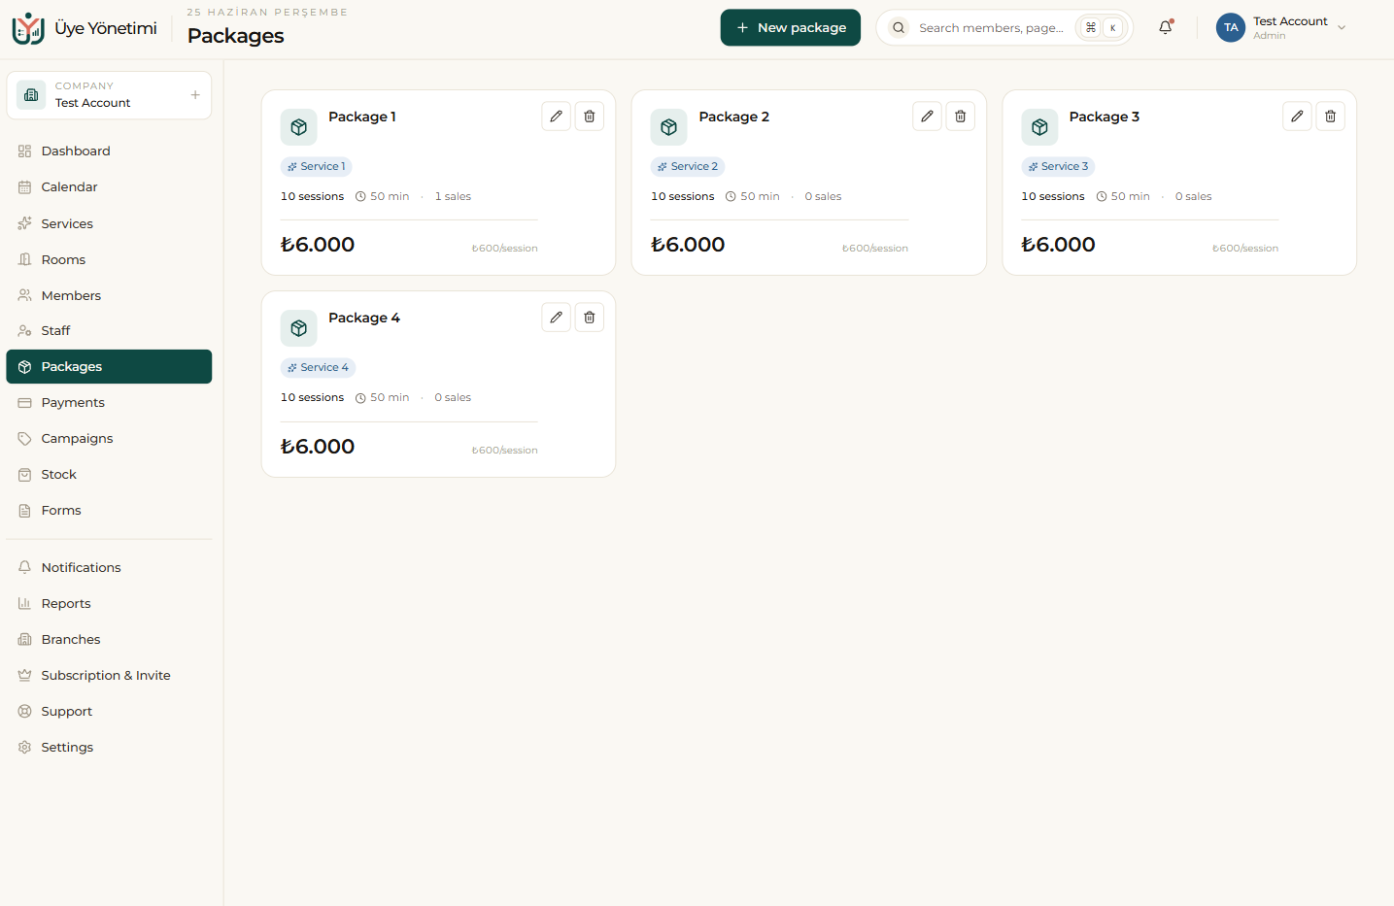The image size is (1394, 906).
Task: Click the Package 2 box icon
Action: (669, 127)
